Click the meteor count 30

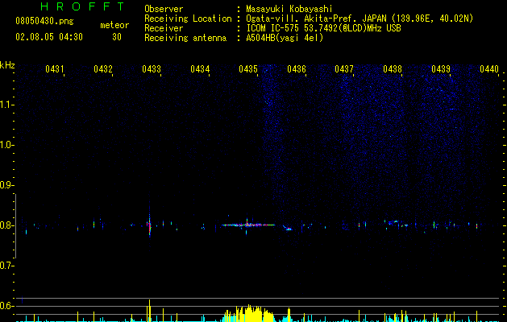tap(117, 37)
